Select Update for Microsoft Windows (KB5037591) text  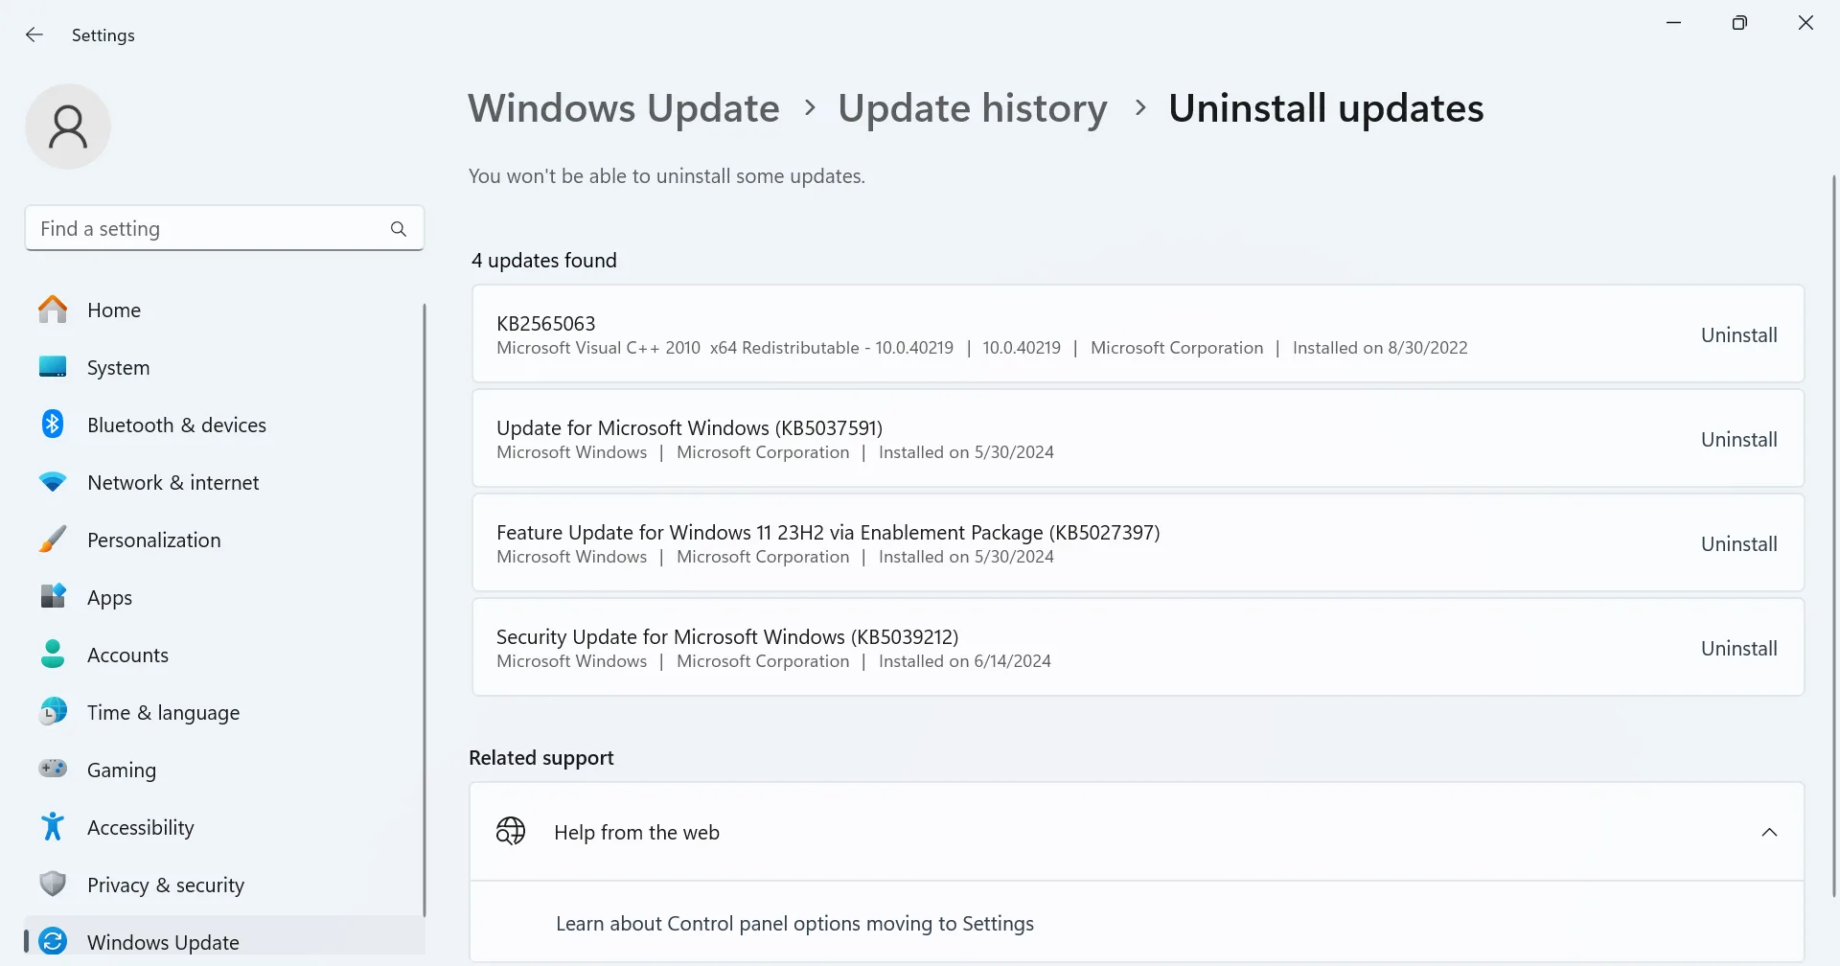pyautogui.click(x=689, y=428)
